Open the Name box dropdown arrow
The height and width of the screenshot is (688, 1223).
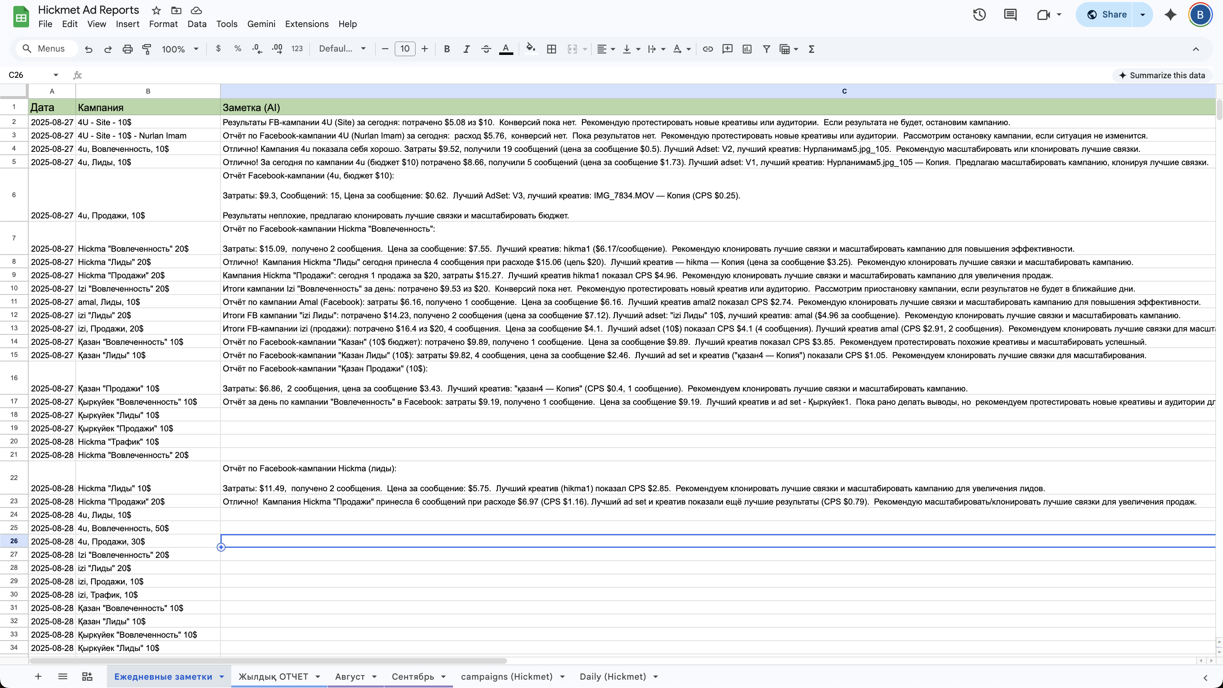[x=56, y=75]
